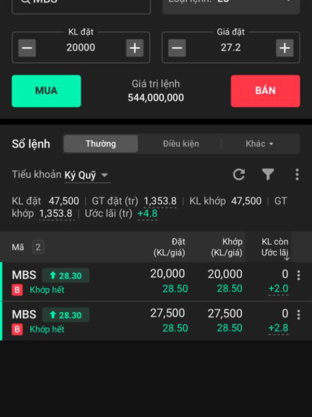Click the B sell badge on 27,500 order
Image resolution: width=312 pixels, height=417 pixels.
17,329
